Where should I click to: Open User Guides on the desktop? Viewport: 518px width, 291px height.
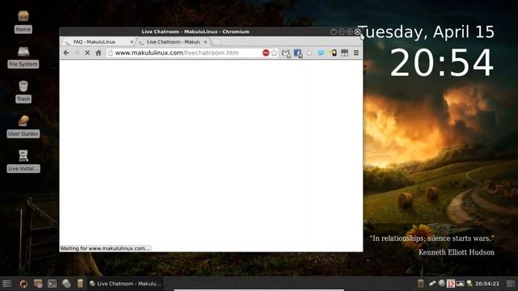(23, 126)
